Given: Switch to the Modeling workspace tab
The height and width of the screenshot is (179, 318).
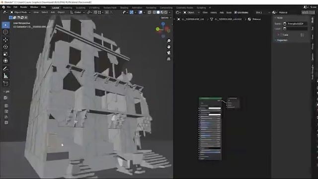Looking at the screenshot, I should click(68, 8).
